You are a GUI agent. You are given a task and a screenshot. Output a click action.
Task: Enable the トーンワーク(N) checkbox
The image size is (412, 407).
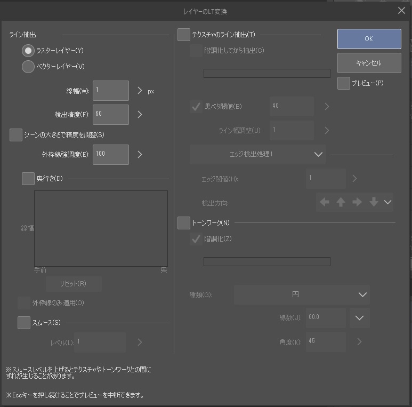pos(184,222)
